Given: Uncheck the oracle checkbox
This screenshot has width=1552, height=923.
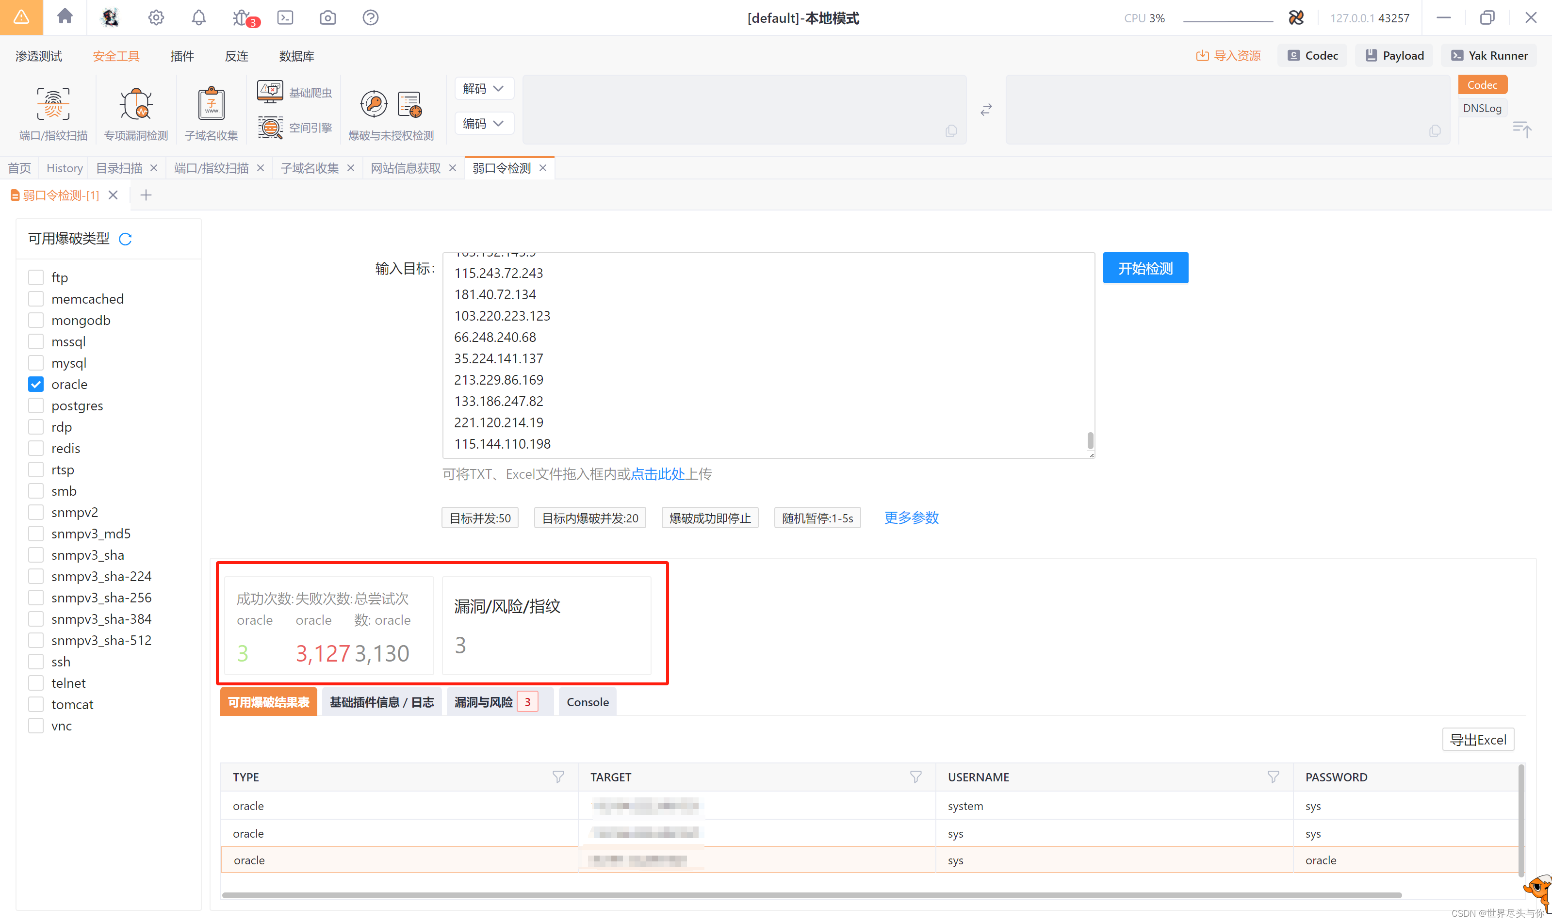Looking at the screenshot, I should (x=36, y=384).
